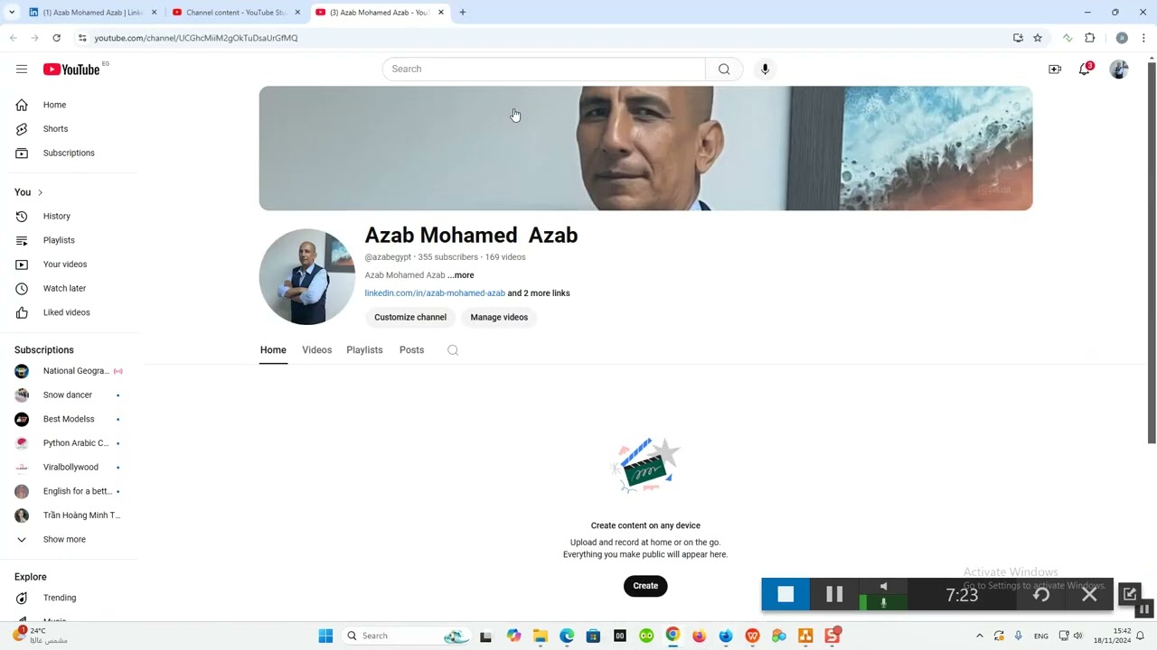Open the linkedin.com/in/azab-mohamed-azab link

(435, 293)
